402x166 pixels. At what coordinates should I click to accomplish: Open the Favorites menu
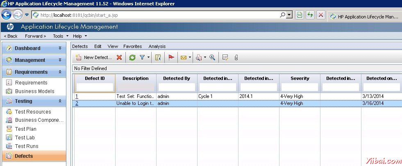(132, 46)
